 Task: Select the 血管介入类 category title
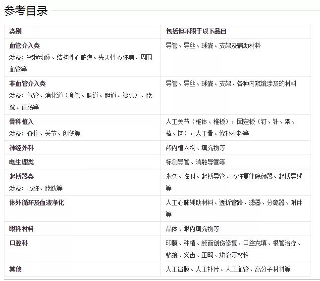click(24, 45)
